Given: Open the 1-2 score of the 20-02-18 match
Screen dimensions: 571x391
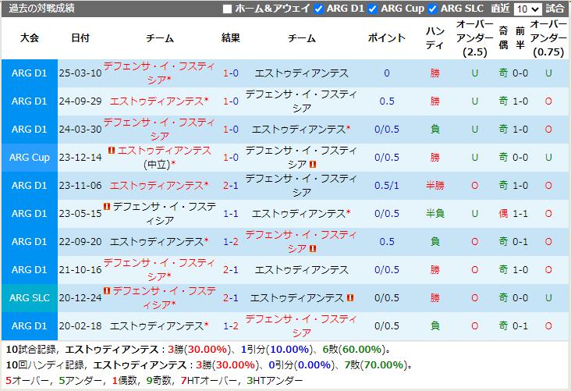Looking at the screenshot, I should (x=231, y=325).
